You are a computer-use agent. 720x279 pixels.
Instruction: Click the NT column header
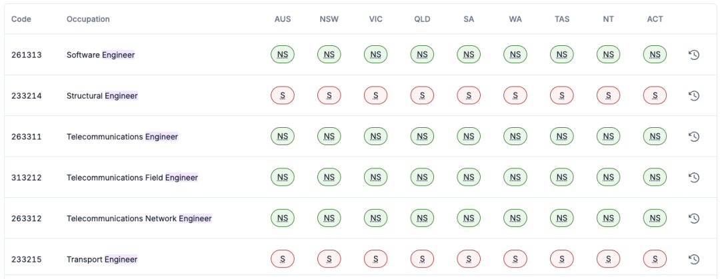click(608, 19)
